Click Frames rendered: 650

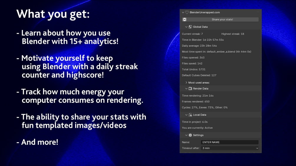click(x=196, y=102)
